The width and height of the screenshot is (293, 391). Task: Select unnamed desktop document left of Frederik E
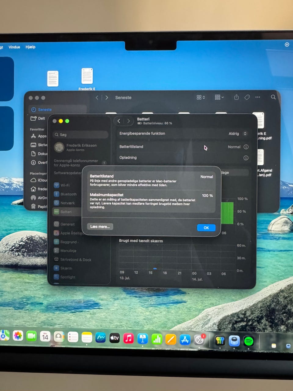53,79
